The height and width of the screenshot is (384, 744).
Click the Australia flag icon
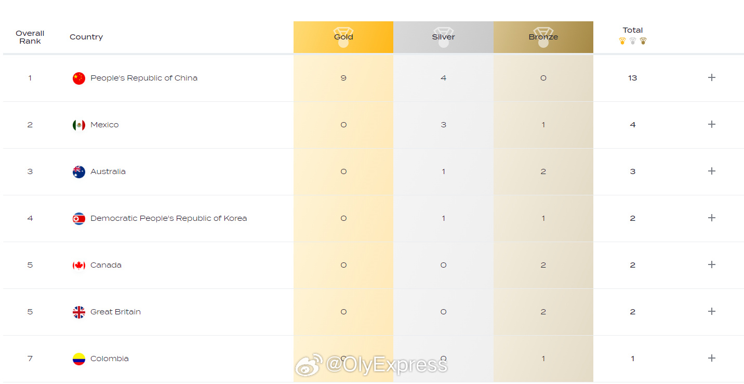78,172
